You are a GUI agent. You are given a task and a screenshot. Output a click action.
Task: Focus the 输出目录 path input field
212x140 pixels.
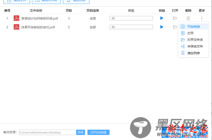click(x=48, y=132)
